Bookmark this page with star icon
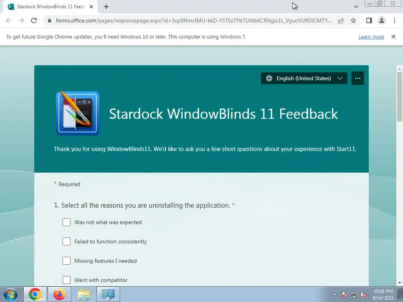The image size is (403, 302). tap(353, 20)
